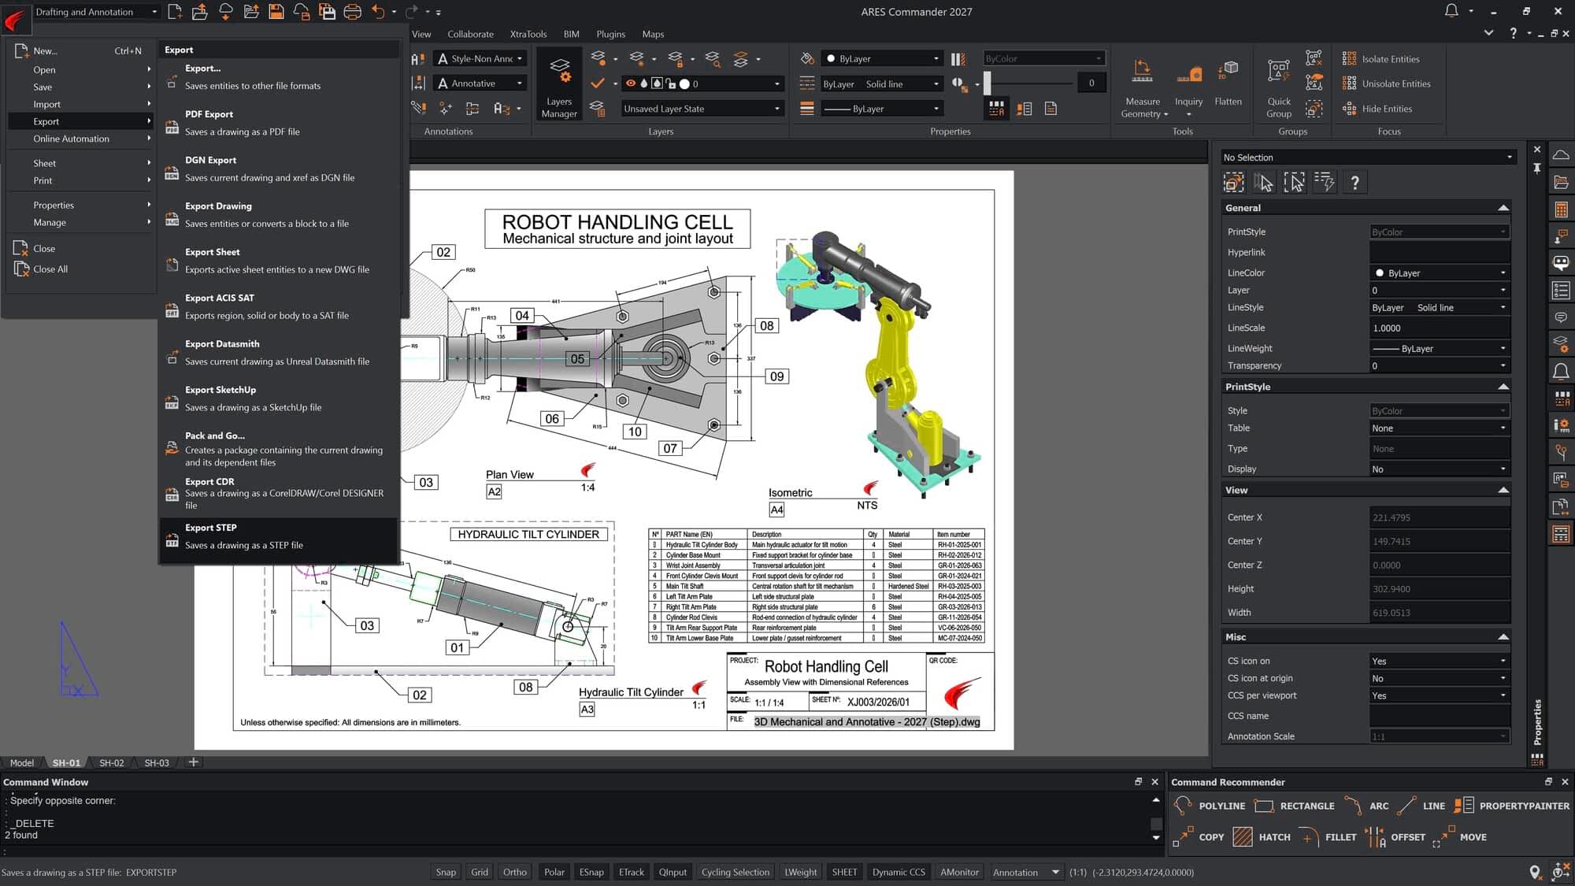This screenshot has height=886, width=1575.
Task: Click the Isolate Entities icon
Action: [x=1349, y=59]
